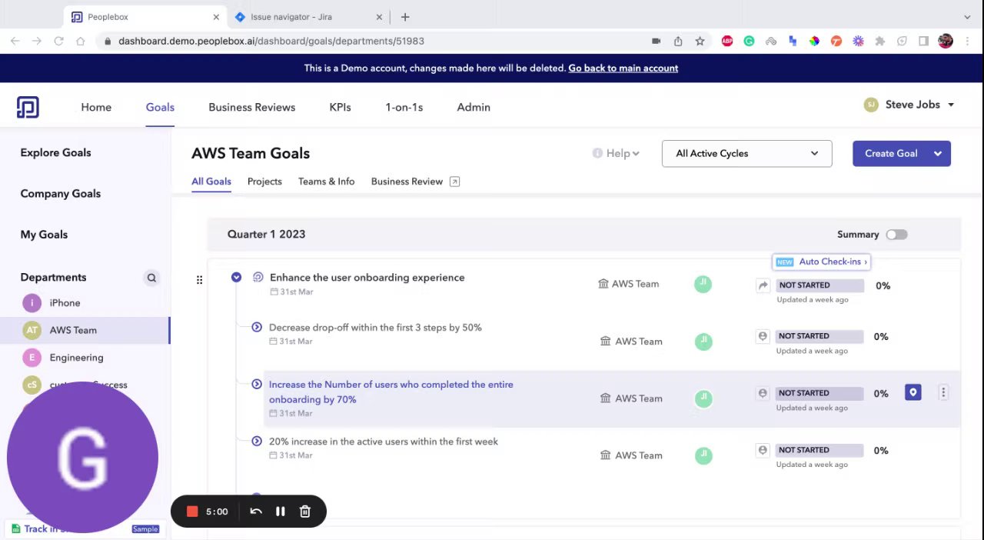Viewport: 984px width, 540px height.
Task: Open the browser tab search chevron
Action: tap(967, 17)
